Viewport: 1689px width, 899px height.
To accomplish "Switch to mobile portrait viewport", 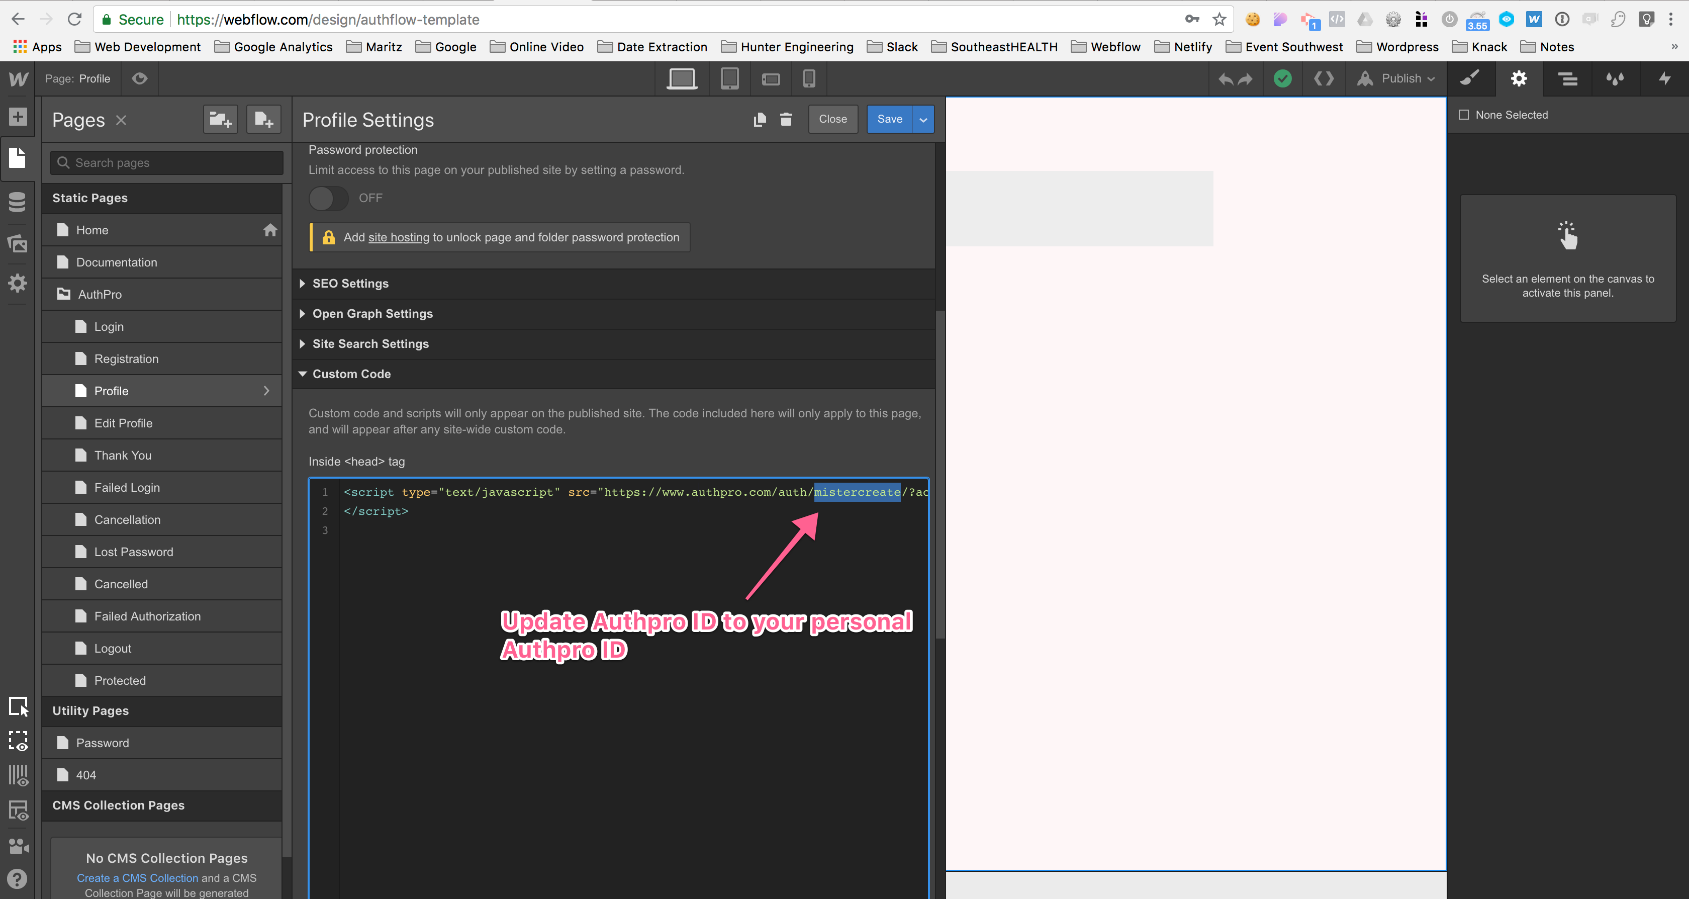I will [x=809, y=78].
